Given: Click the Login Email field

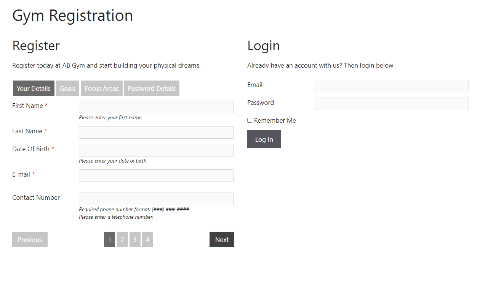Looking at the screenshot, I should coord(391,86).
